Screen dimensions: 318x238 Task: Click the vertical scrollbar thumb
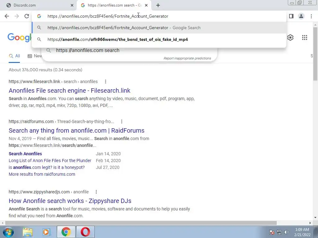(x=315, y=54)
